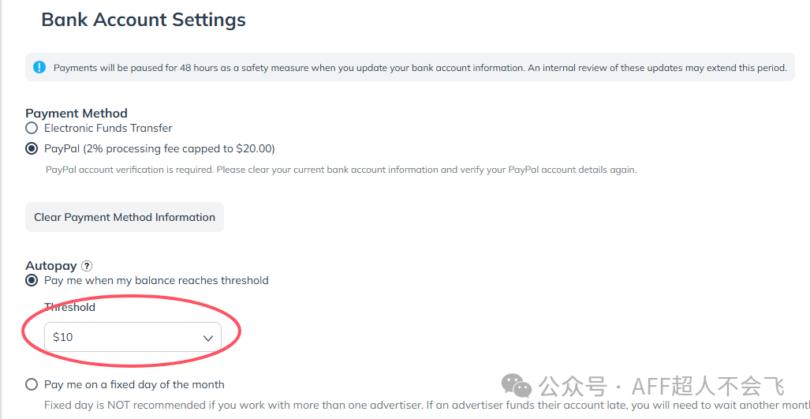Click the WeChat logo in the watermark
The image size is (810, 419).
click(517, 386)
